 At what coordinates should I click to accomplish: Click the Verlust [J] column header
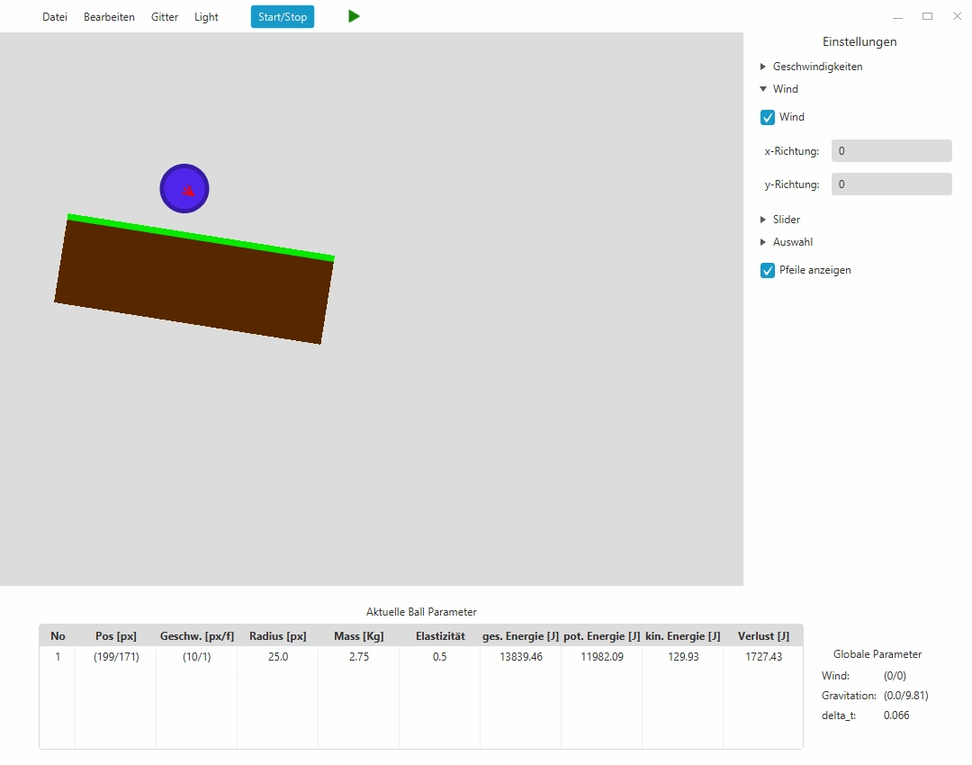[764, 636]
